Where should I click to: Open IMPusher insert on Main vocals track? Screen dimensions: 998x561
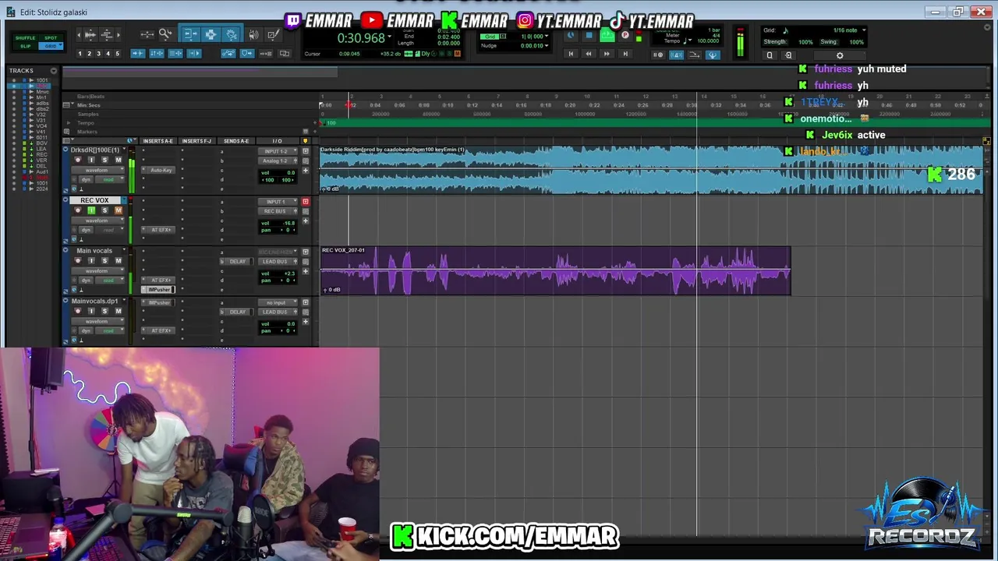click(x=158, y=290)
